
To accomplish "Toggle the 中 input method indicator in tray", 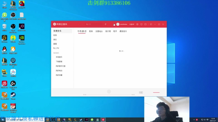I will click(x=207, y=120).
